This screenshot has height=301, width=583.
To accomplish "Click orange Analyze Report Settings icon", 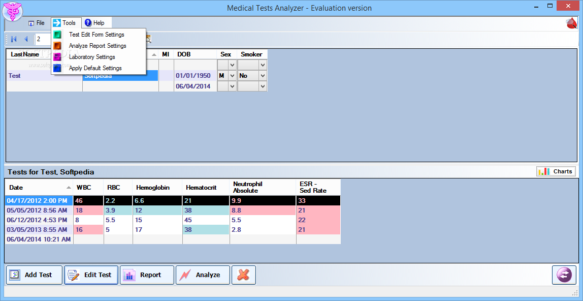I will [x=57, y=46].
